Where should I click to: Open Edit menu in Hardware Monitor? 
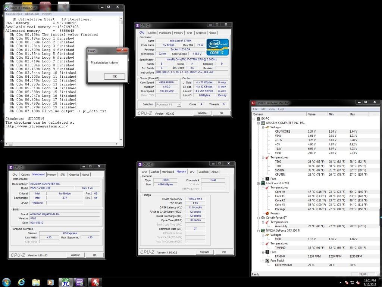click(263, 109)
